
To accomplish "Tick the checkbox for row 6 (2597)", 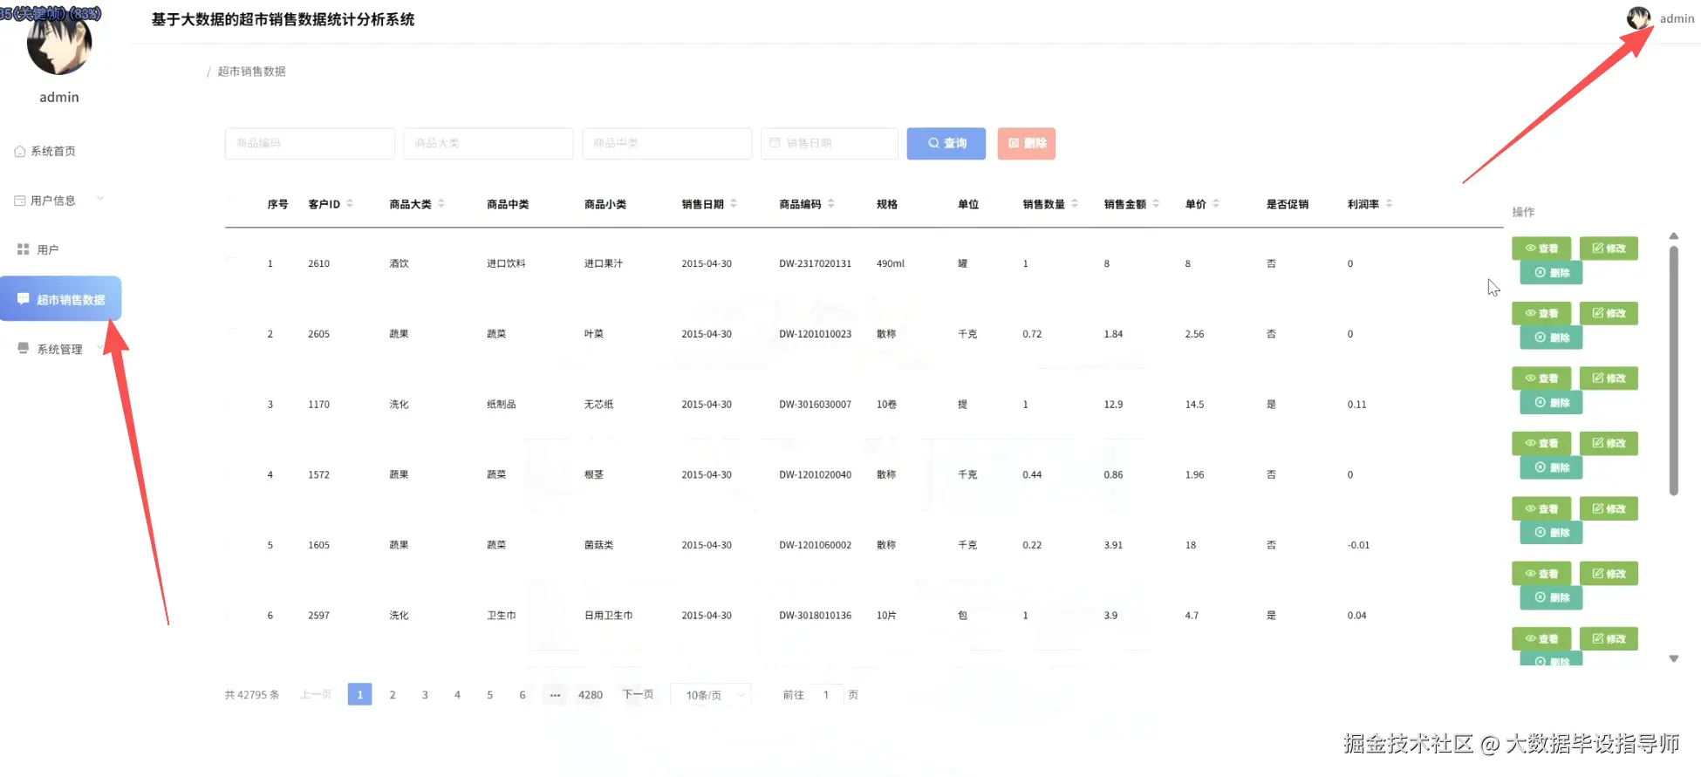I will [x=232, y=614].
